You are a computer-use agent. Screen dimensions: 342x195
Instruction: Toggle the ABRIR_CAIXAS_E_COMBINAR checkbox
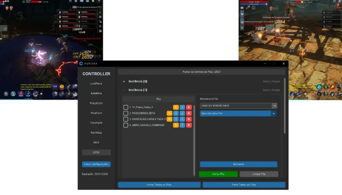pos(126,125)
